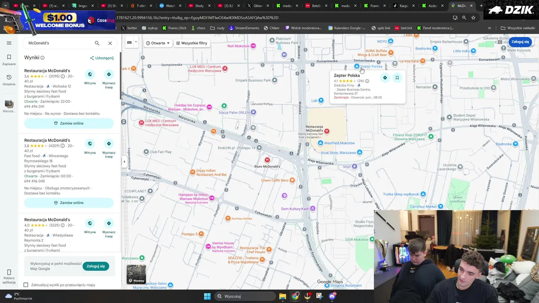Open Google apps grid icon
This screenshot has height=303, width=539.
[500, 42]
